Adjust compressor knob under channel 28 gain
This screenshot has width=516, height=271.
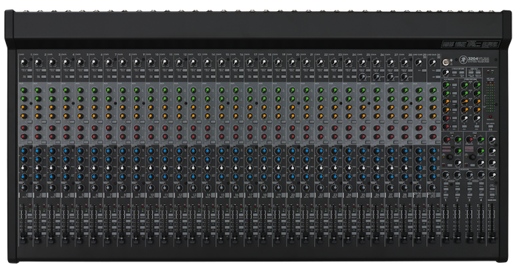(405, 77)
